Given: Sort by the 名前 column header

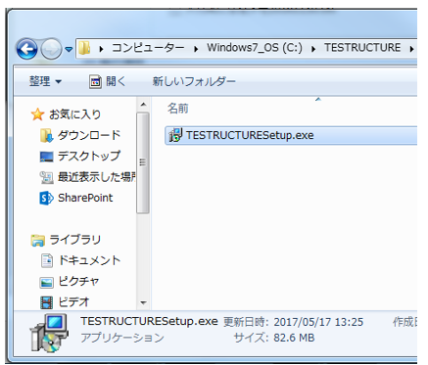Looking at the screenshot, I should pos(178,109).
